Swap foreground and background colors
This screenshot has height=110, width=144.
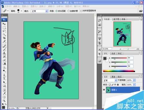(x=6, y=104)
